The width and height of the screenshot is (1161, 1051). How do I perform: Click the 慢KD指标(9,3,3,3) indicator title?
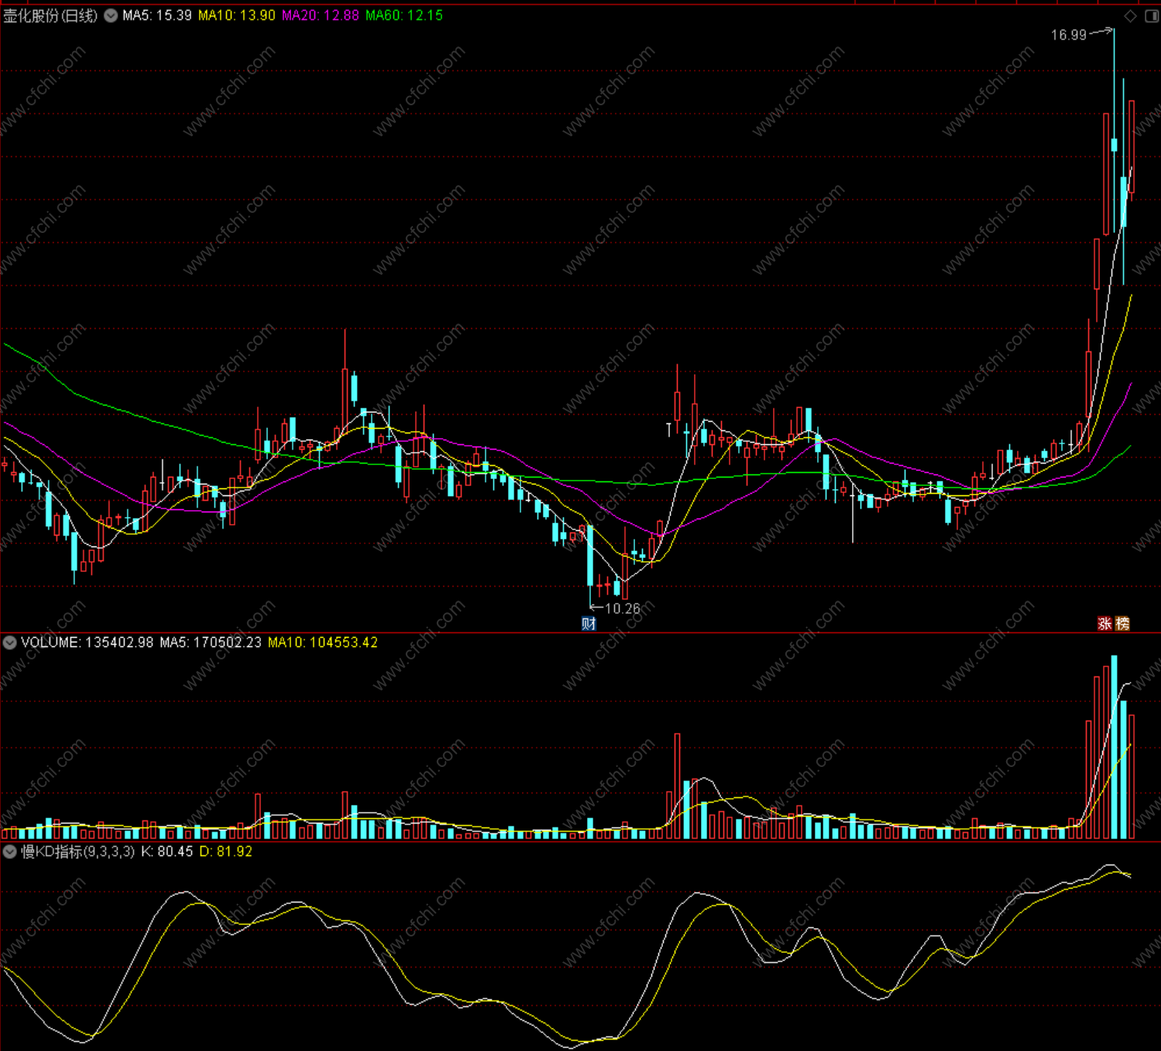77,851
